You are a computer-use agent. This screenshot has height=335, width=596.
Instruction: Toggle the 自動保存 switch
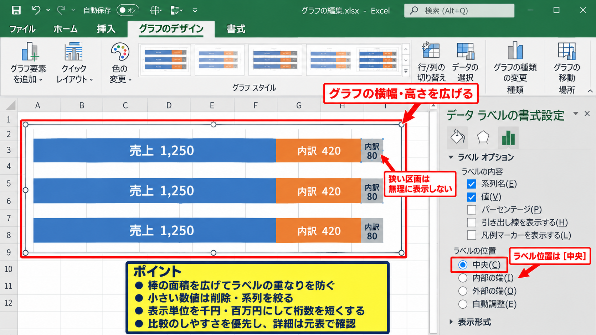[127, 10]
